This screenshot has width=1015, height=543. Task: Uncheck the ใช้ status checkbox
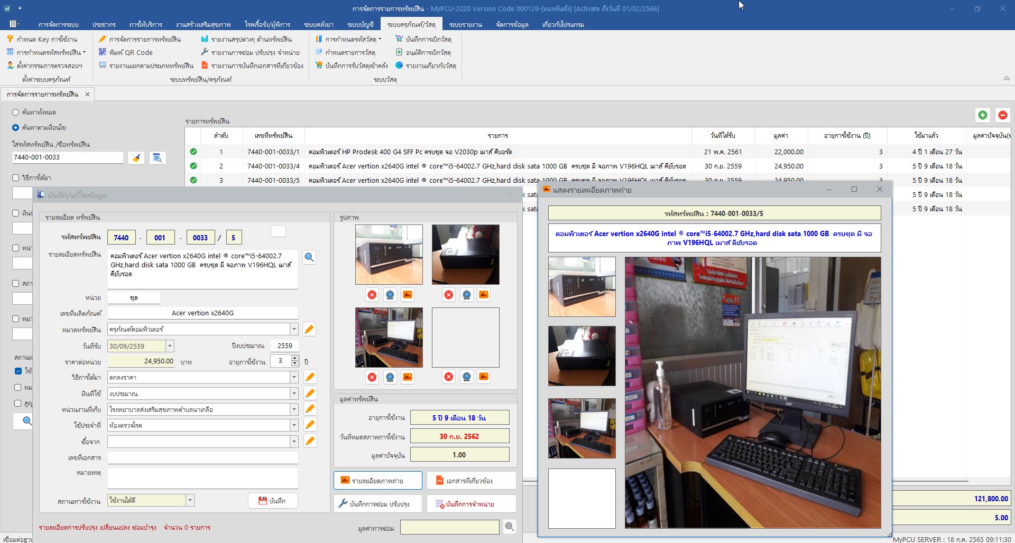click(x=17, y=371)
